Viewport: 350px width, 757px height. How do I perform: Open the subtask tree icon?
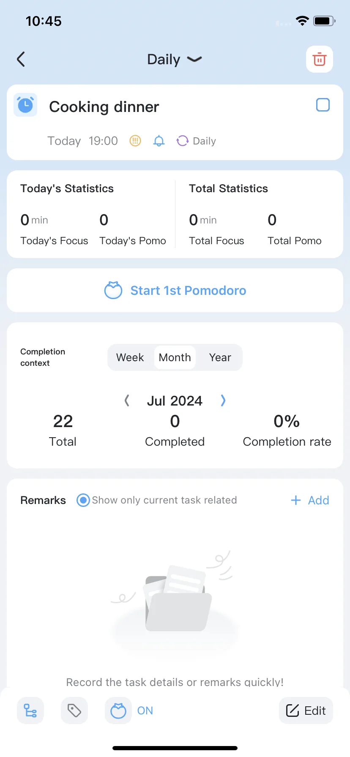30,711
